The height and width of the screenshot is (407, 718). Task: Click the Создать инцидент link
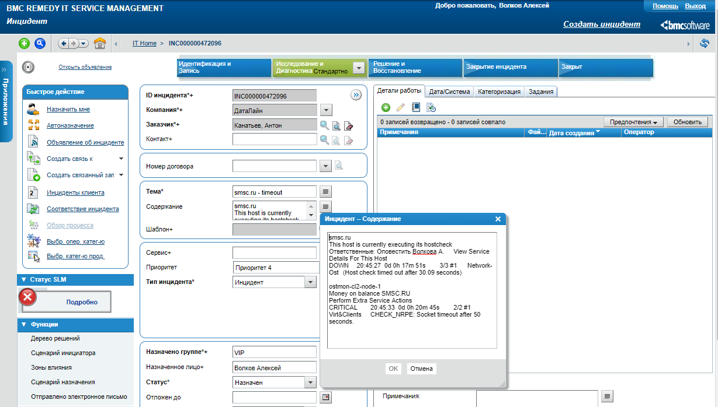[602, 24]
